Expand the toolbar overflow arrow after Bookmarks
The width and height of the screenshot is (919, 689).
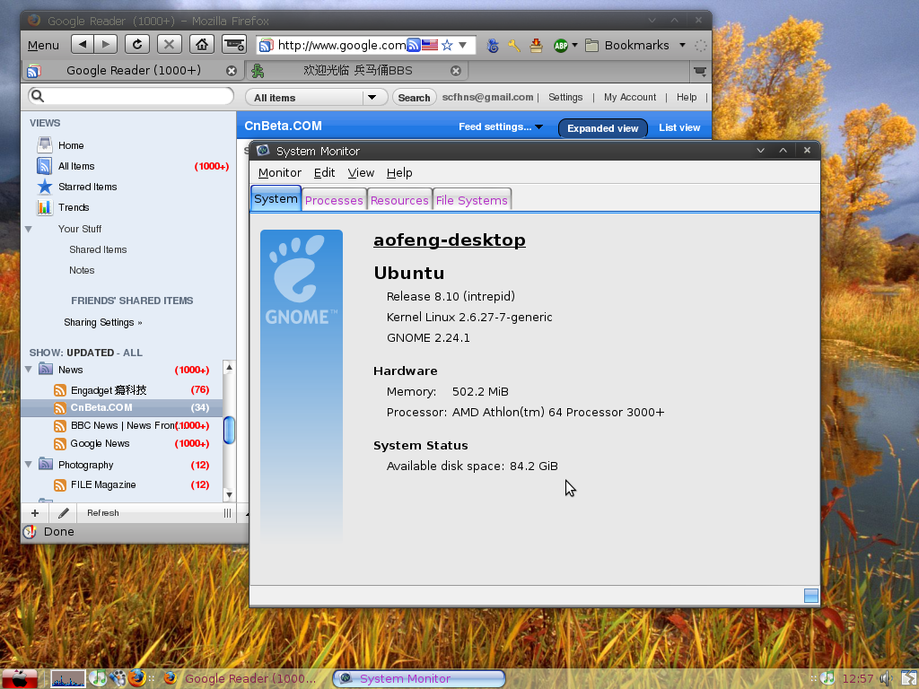coord(682,45)
